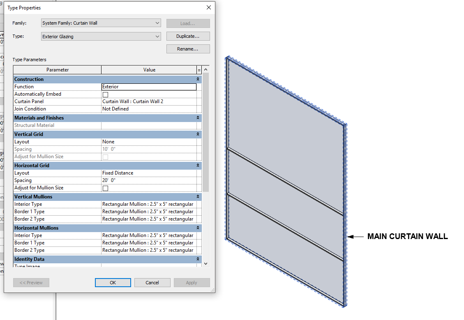Screen dimensions: 464x320
Task: Collapse the Vertical Mullions section
Action: pyautogui.click(x=198, y=196)
